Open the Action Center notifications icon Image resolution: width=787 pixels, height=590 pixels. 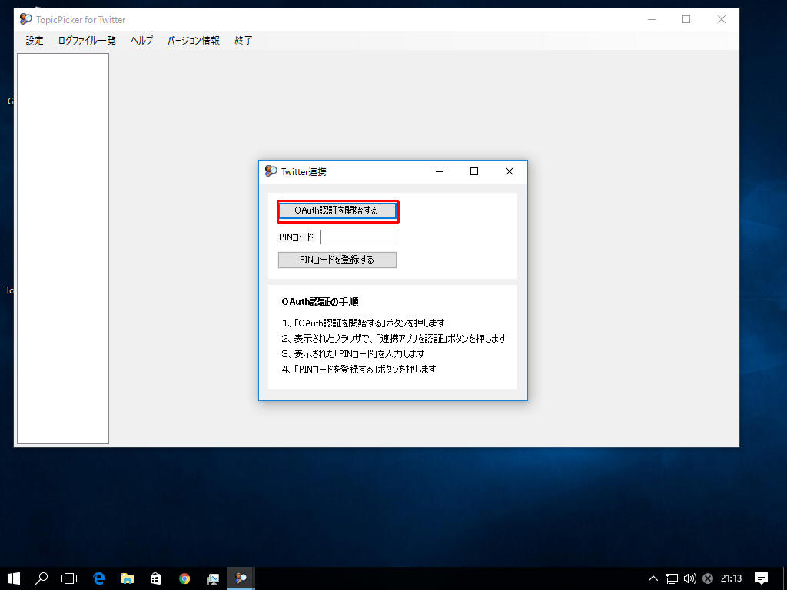pyautogui.click(x=762, y=578)
